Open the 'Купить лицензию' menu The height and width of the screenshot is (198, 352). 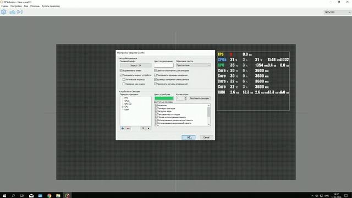pyautogui.click(x=51, y=6)
